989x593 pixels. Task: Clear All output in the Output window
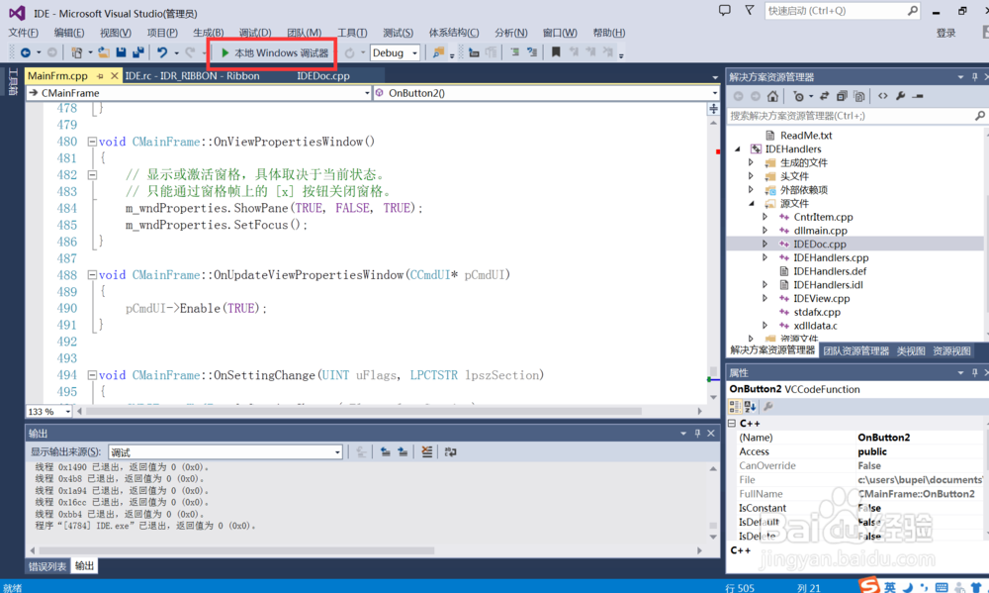[x=425, y=451]
